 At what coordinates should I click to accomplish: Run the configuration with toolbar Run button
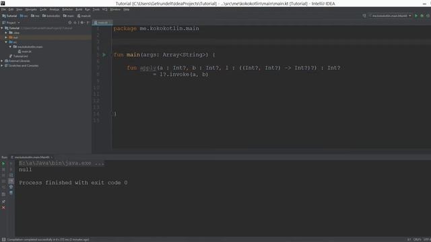pyautogui.click(x=416, y=16)
